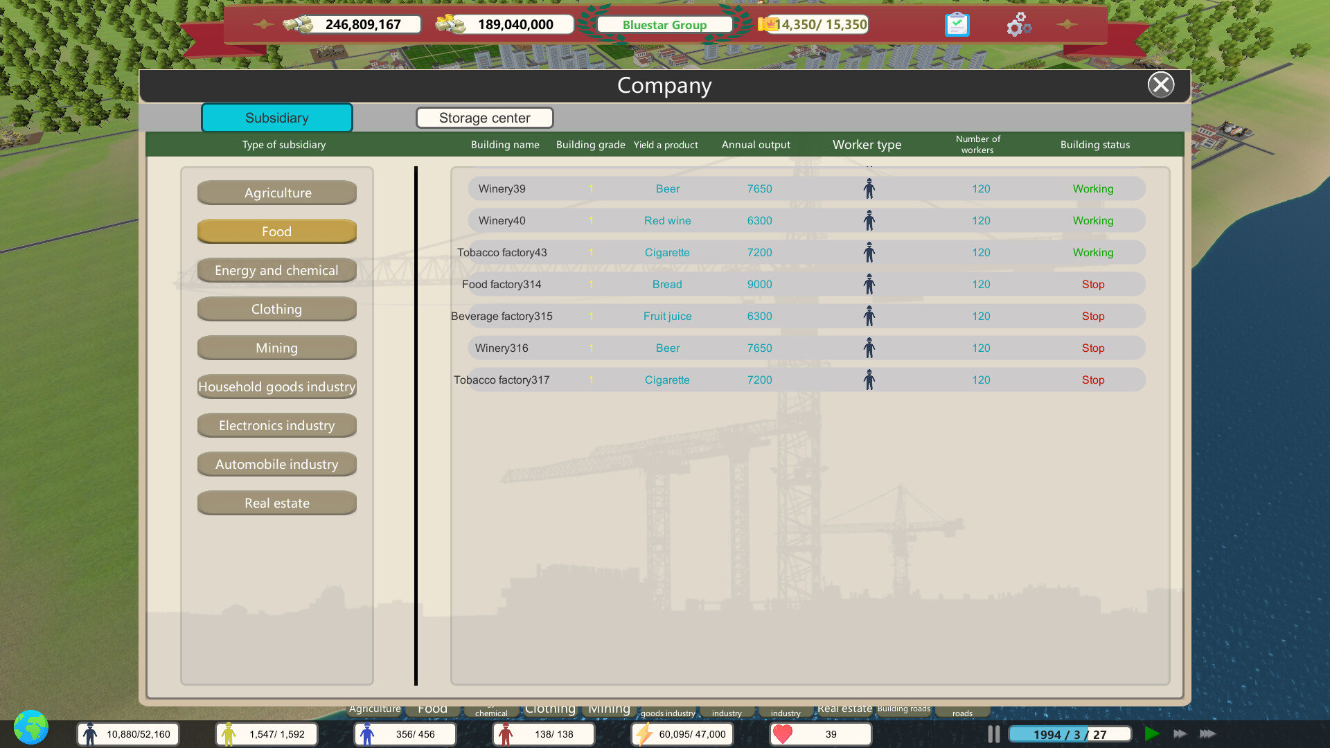The image size is (1330, 748).
Task: Expand the Mining category
Action: (x=276, y=348)
